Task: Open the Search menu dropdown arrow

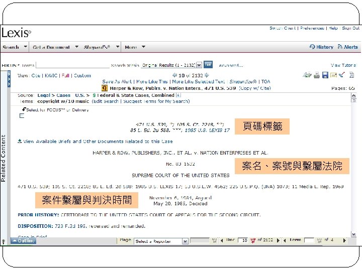Action: coord(26,47)
